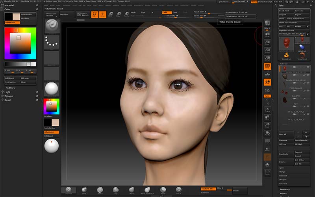Open the Preferences menu

click(x=139, y=6)
